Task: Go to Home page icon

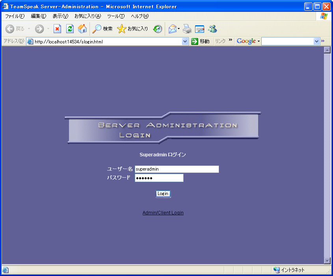Action: click(x=82, y=29)
